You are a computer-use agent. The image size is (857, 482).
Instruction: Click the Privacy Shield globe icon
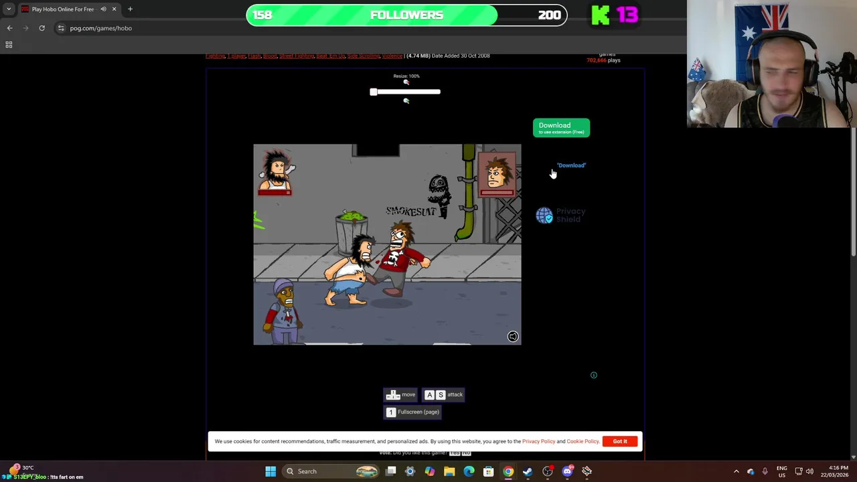(x=544, y=215)
